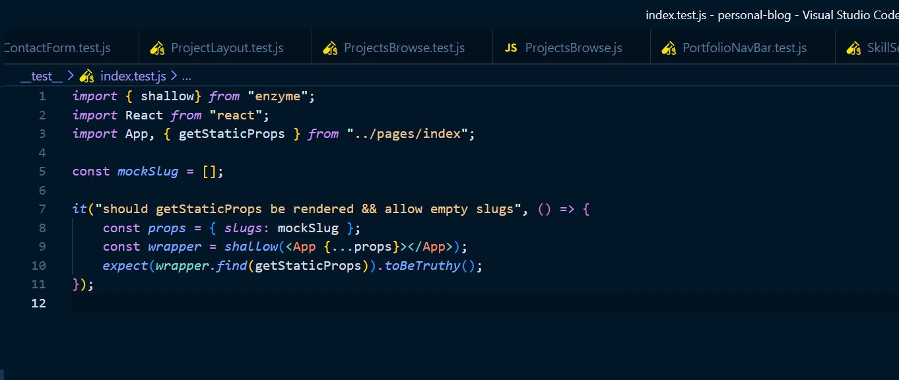The width and height of the screenshot is (899, 380).
Task: Click the jest icon on PortfolioNavBar.test.js tab
Action: (669, 48)
